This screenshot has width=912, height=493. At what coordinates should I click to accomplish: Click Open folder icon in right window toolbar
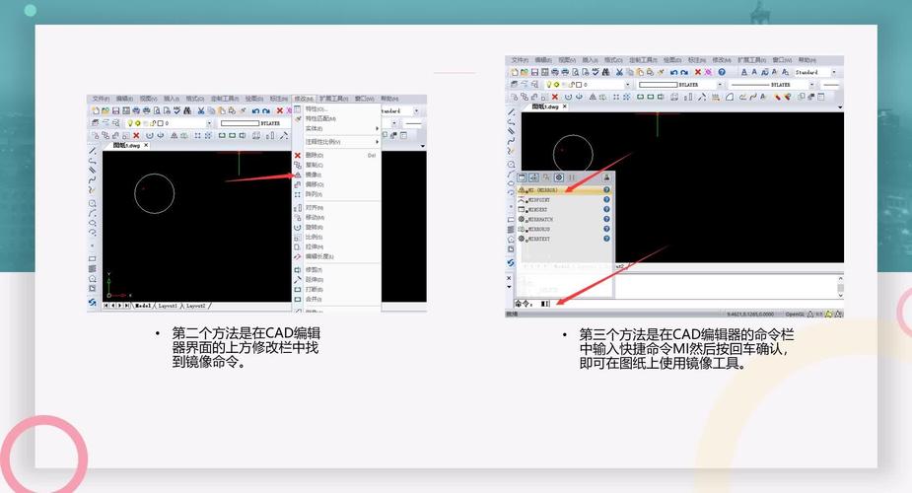click(x=525, y=72)
